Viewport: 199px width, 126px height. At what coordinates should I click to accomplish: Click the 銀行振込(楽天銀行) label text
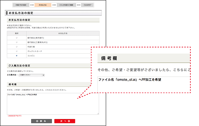(36, 38)
